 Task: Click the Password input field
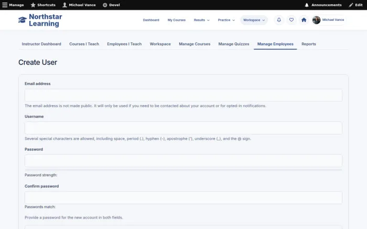[x=183, y=161]
